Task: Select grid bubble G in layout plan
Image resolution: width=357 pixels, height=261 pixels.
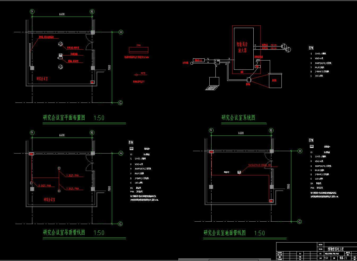Action: click(120, 103)
